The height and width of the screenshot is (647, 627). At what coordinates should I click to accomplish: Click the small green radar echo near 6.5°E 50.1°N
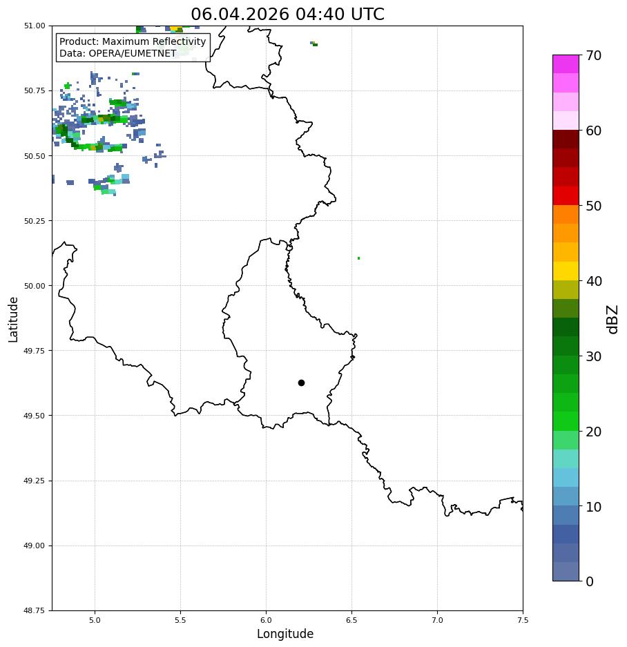[358, 258]
